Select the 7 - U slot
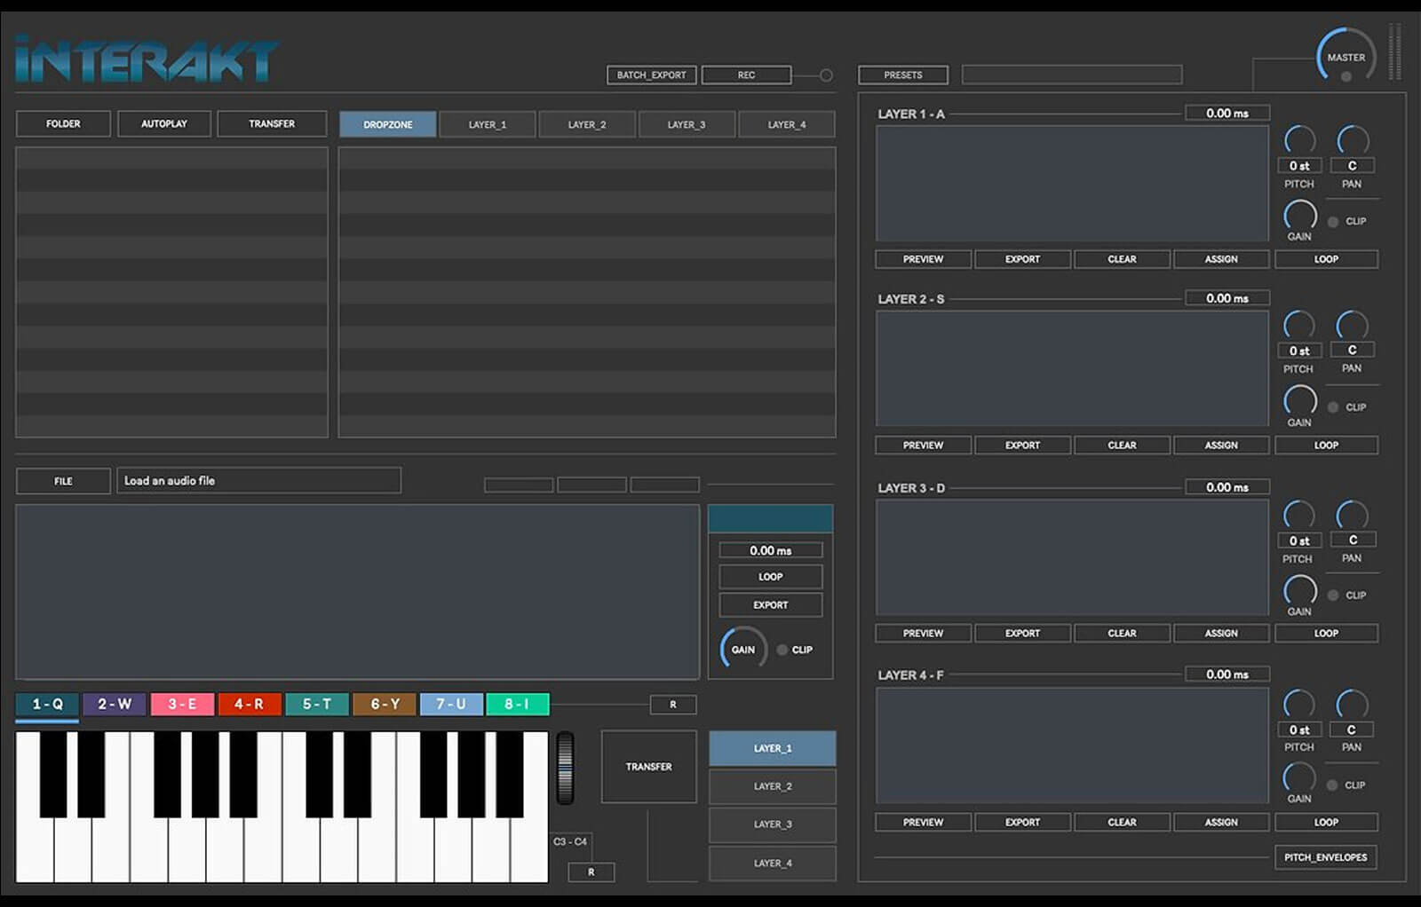1421x907 pixels. point(451,704)
